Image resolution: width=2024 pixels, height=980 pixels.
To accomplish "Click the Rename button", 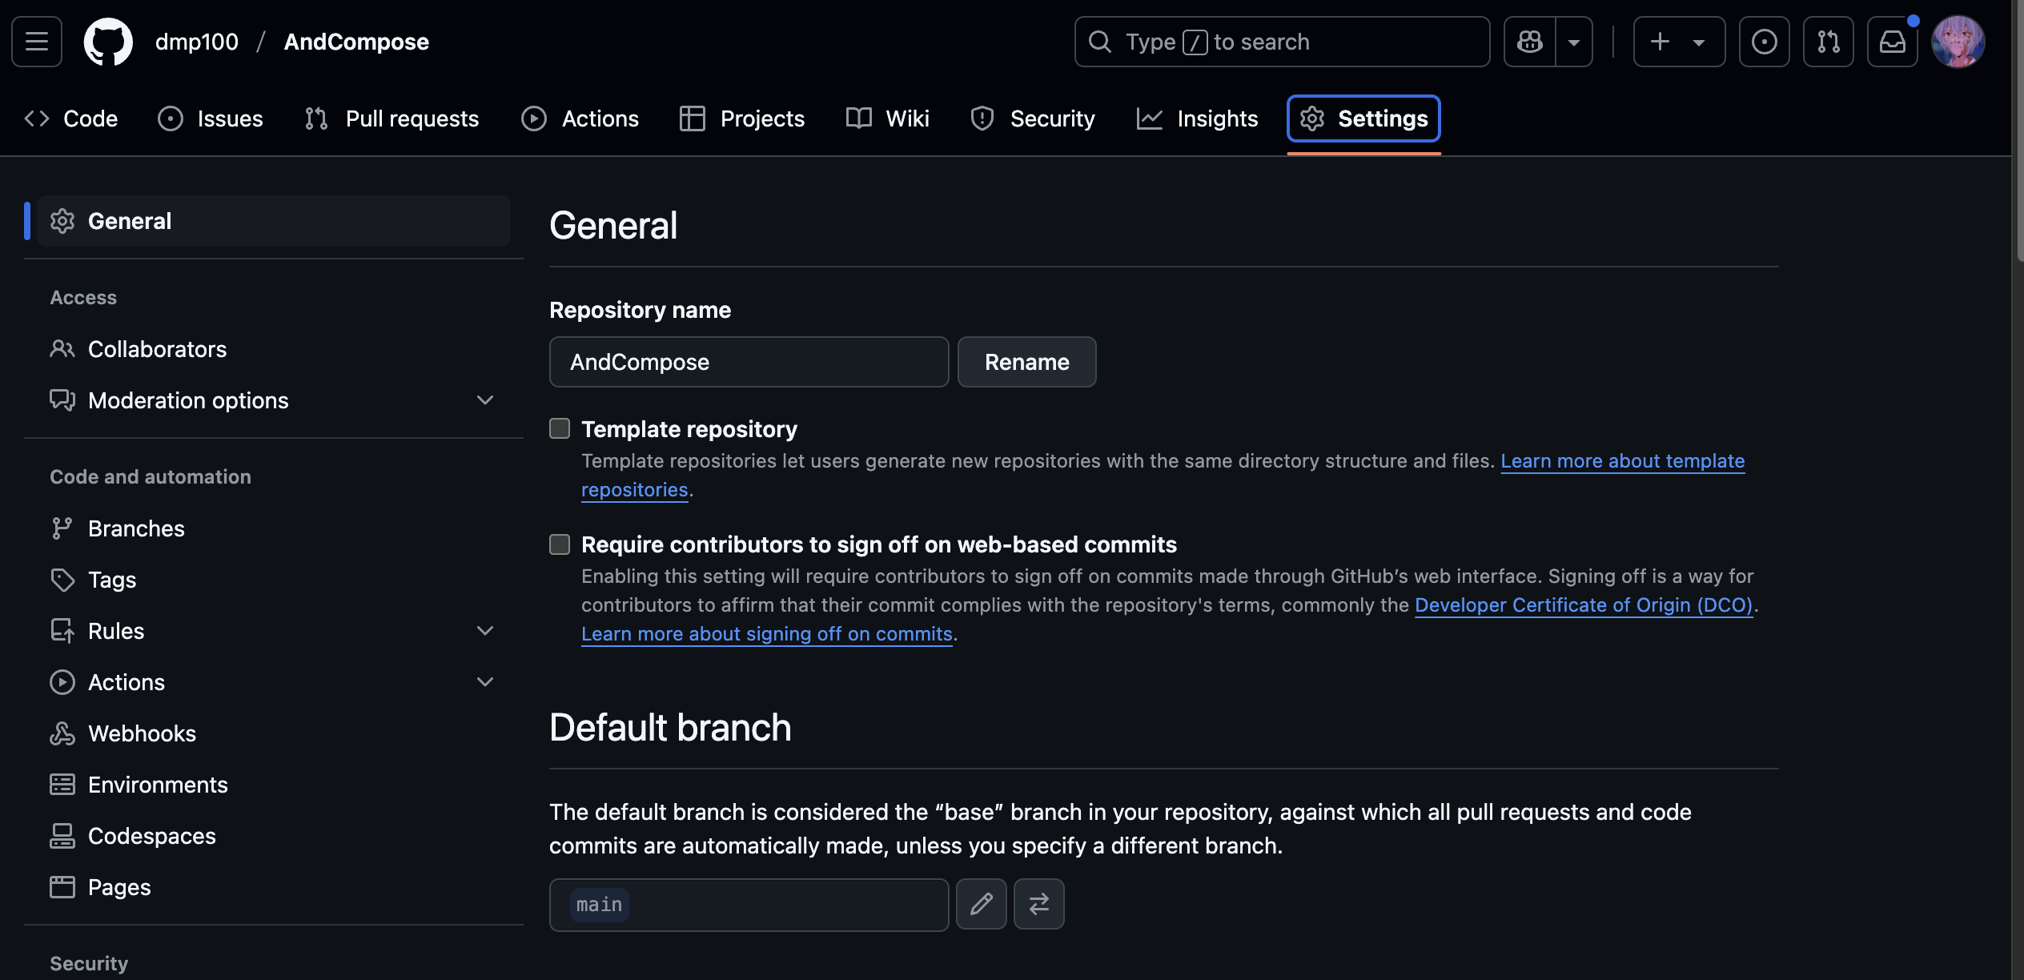I will tap(1026, 362).
